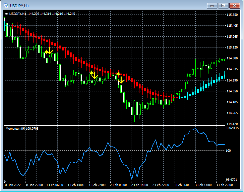The image size is (244, 192).
Task: Click the 100.4115 momentum scale value
Action: [x=232, y=128]
